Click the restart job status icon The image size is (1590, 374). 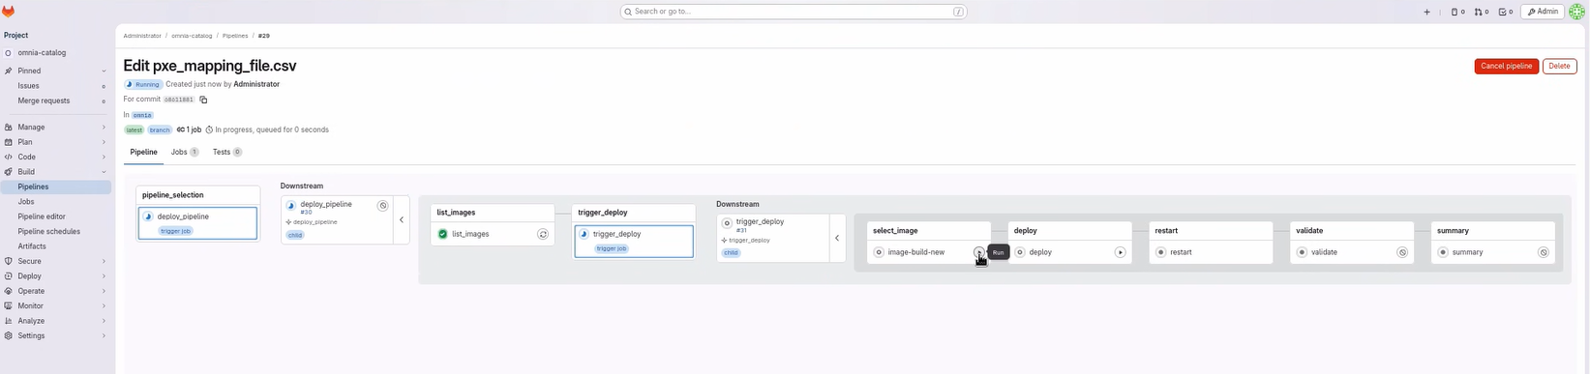[x=1160, y=252]
